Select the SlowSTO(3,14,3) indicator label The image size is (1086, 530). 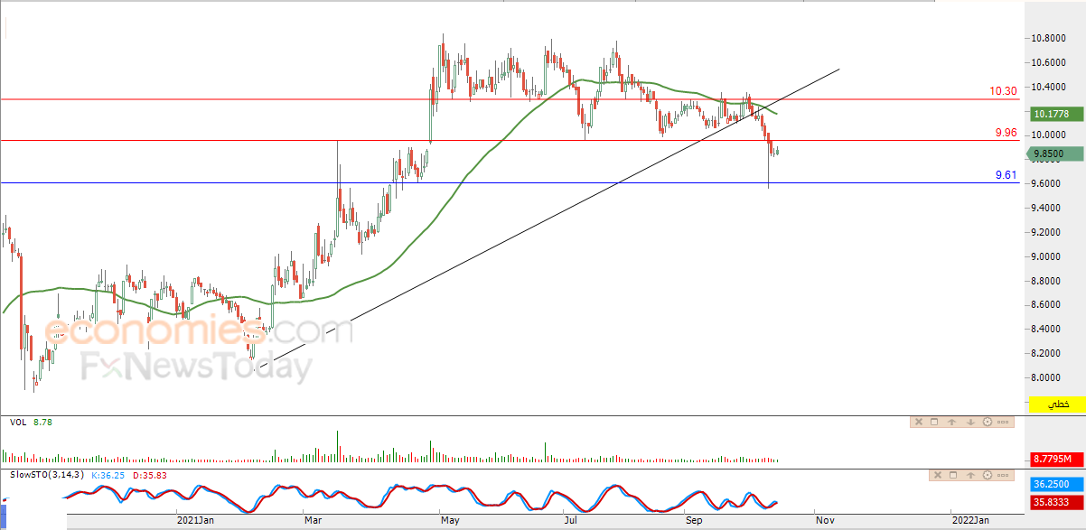point(45,475)
